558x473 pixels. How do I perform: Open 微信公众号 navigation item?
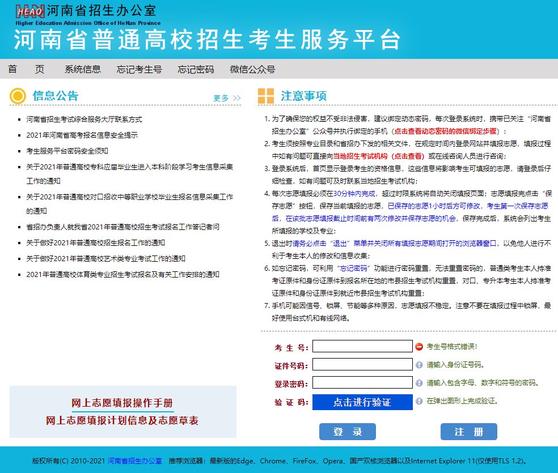pyautogui.click(x=252, y=69)
